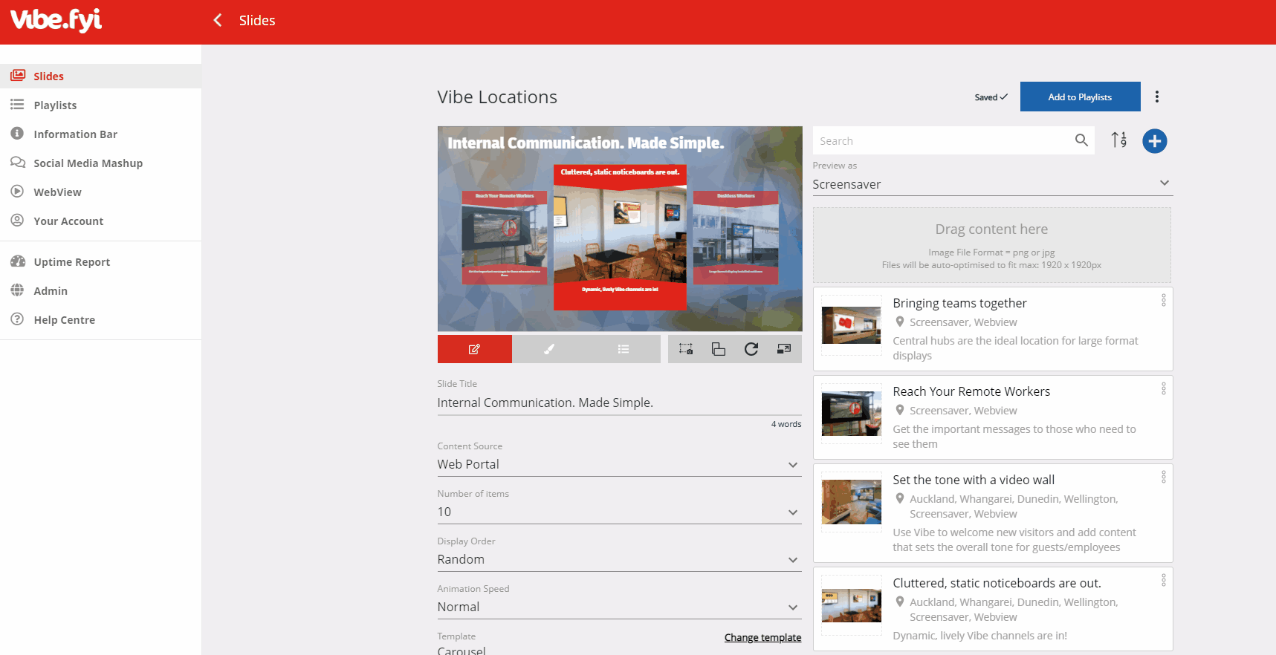Select Social Media Mashup in sidebar
1276x655 pixels.
88,163
